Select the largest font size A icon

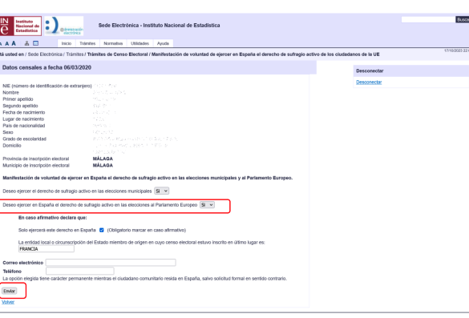(x=14, y=43)
